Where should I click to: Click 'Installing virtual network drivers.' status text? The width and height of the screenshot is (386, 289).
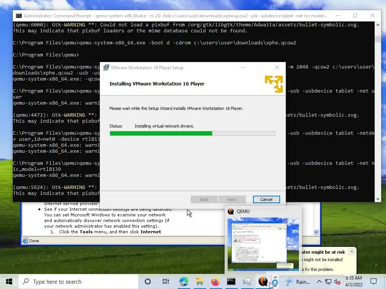164,126
